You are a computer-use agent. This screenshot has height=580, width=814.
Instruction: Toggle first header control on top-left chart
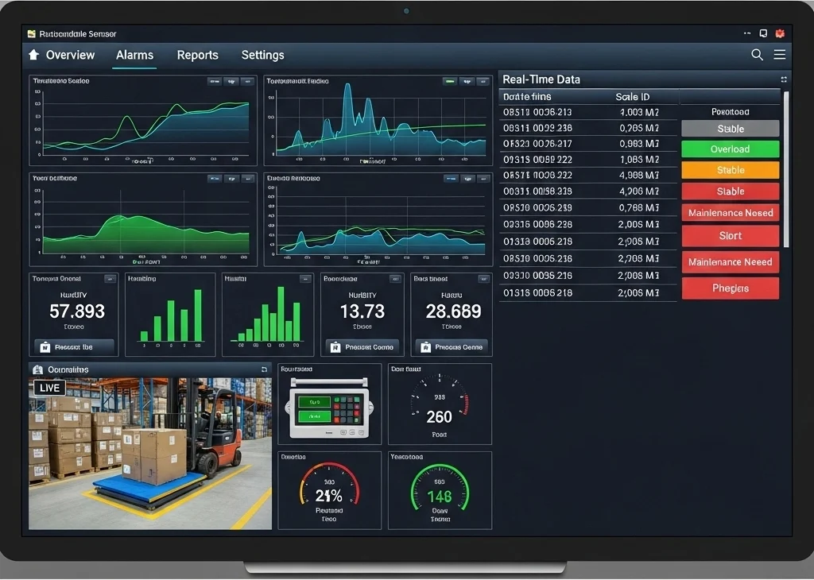214,81
